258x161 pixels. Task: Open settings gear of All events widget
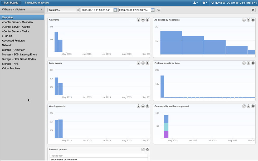tap(147, 20)
